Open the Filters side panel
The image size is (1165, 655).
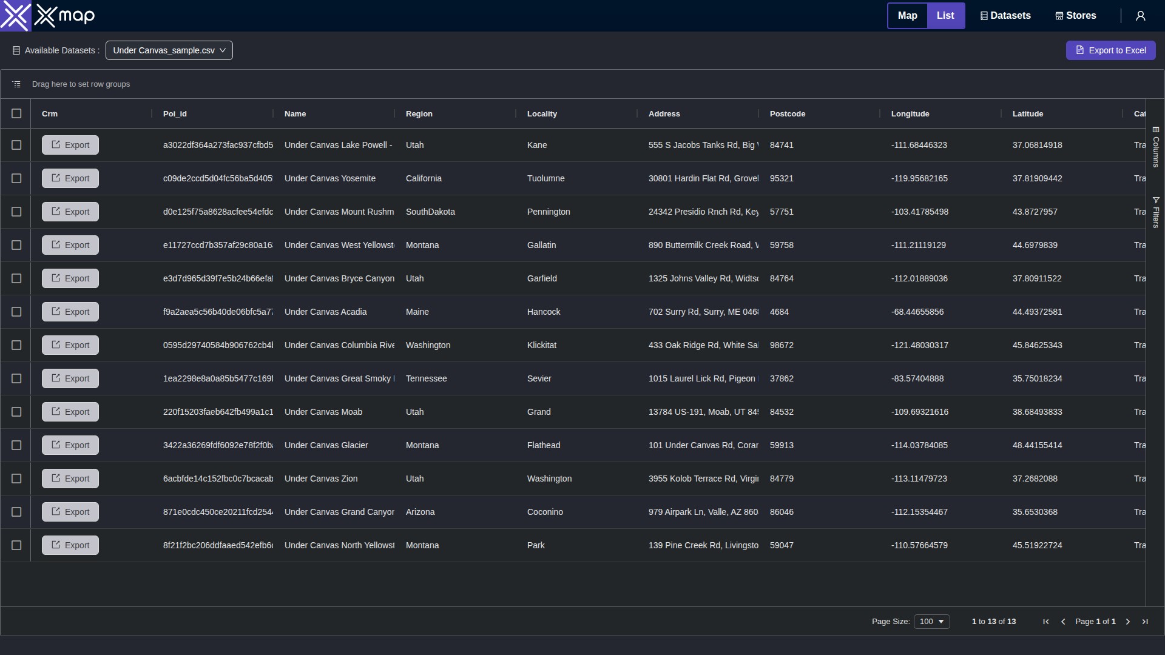tap(1155, 212)
